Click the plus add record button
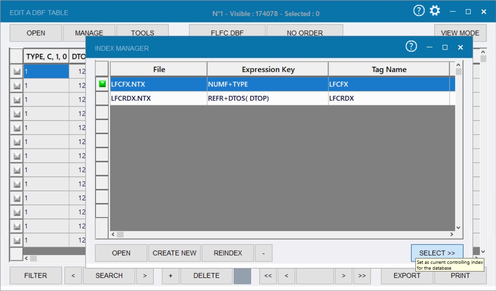 (171, 275)
